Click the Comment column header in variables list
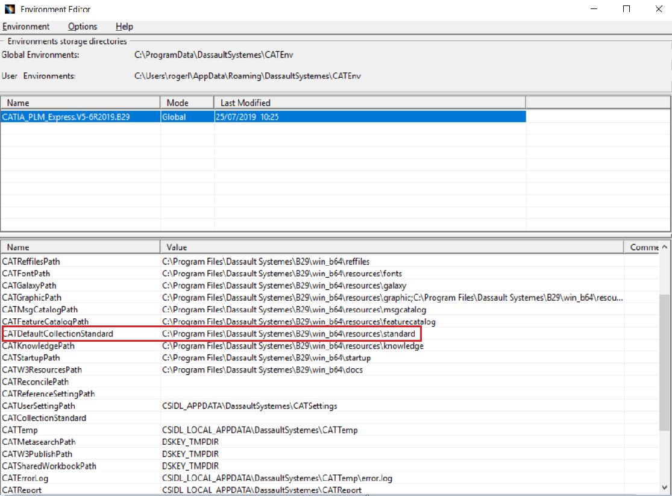 point(642,247)
